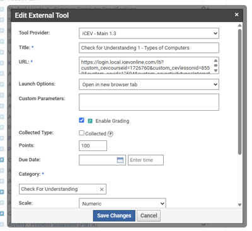Viewport: 252px width, 231px height.
Task: Click the Cancel button
Action: point(149,216)
